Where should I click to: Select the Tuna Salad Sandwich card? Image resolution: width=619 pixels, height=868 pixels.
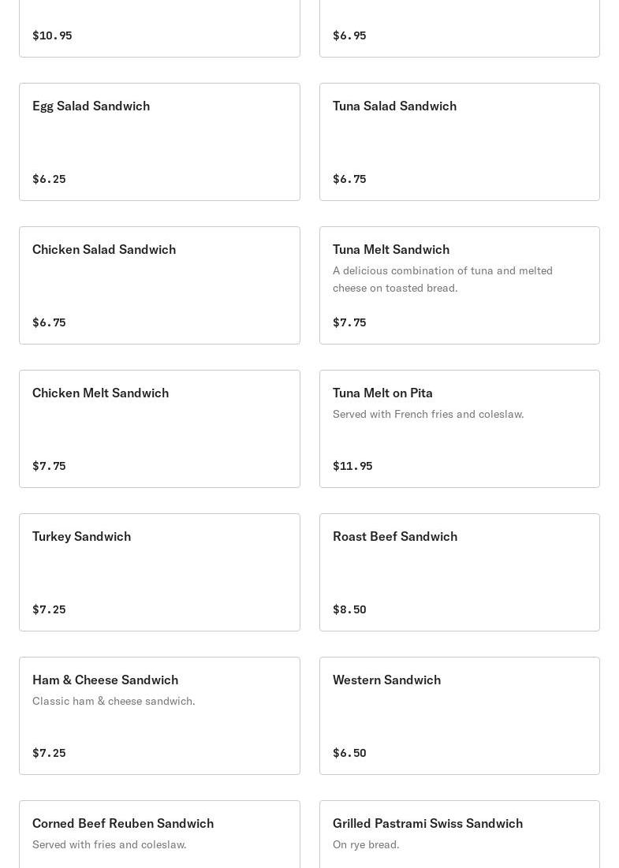point(459,142)
